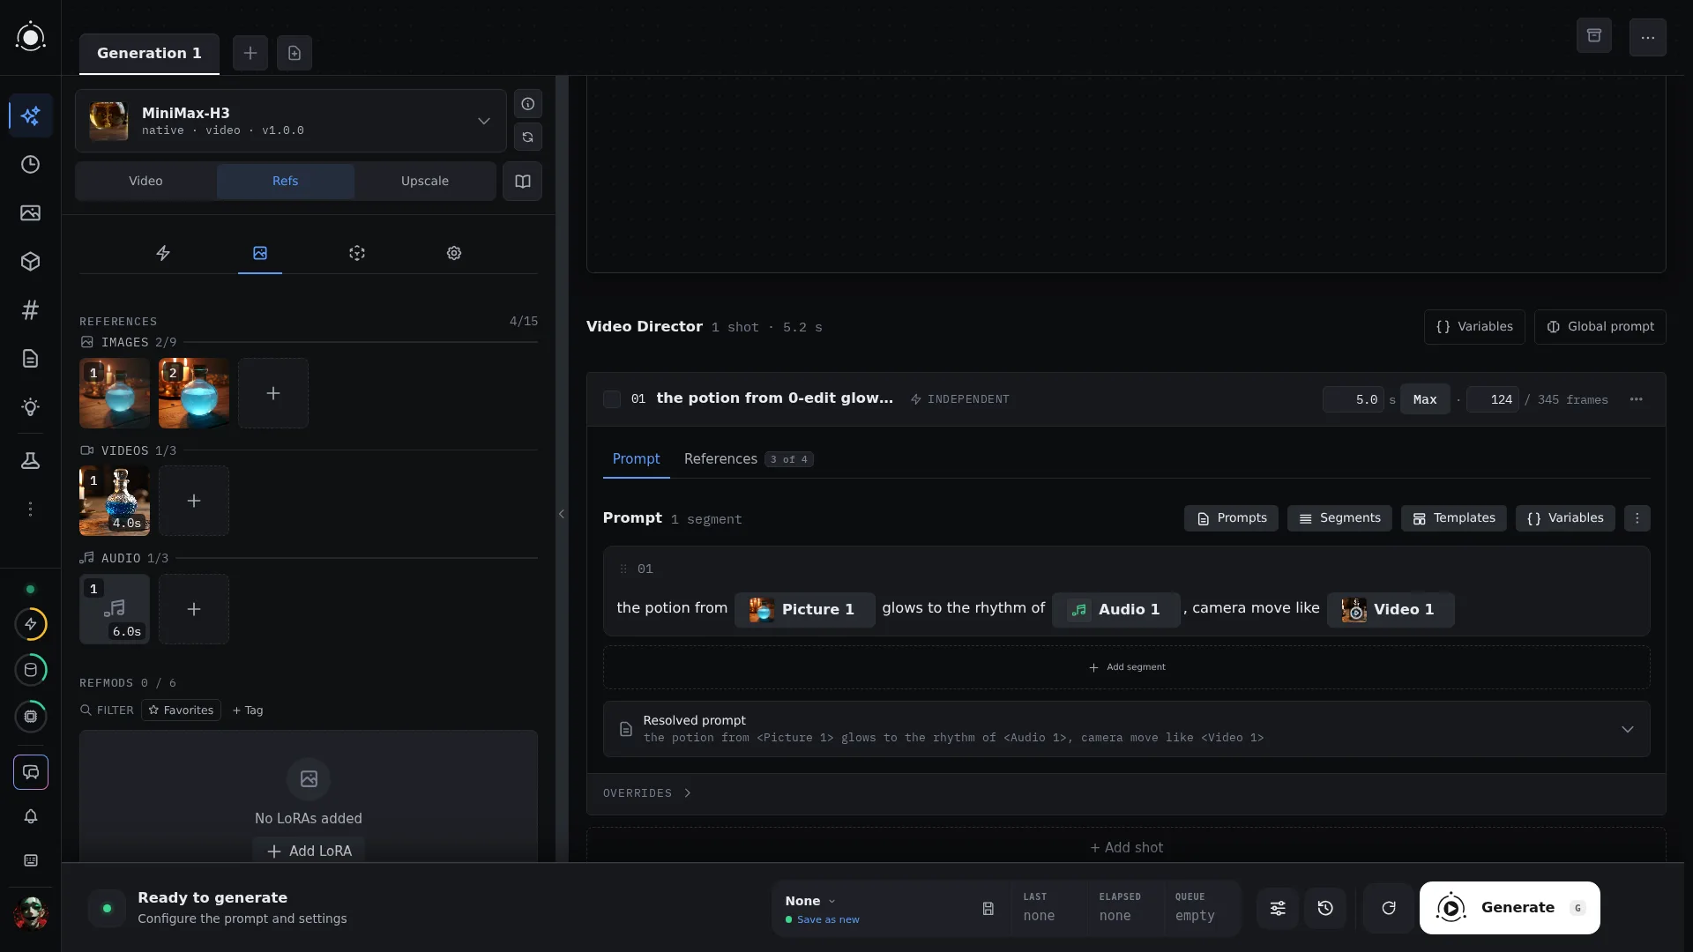
Task: Click the Global prompt button
Action: coord(1600,327)
